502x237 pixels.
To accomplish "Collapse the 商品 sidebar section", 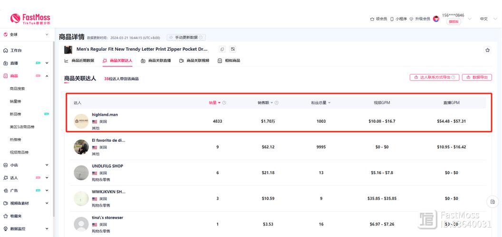I will pos(47,76).
